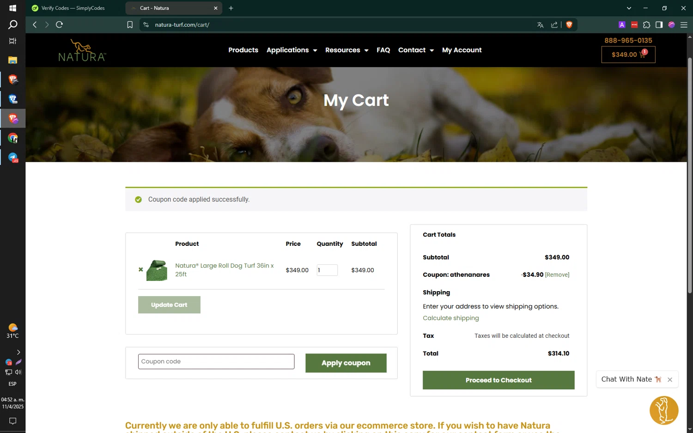
Task: Open the clock and date flyout
Action: [12, 403]
